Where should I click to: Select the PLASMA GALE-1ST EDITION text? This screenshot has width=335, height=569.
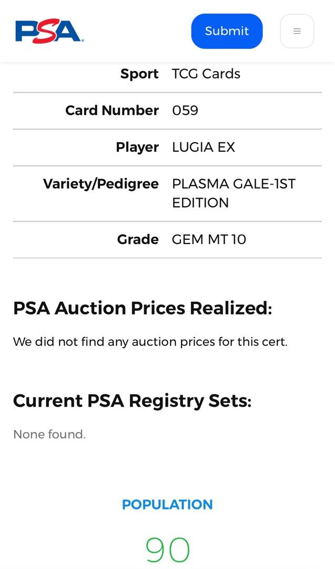point(234,193)
